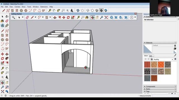Click Make Component icon in left tool set
The width and height of the screenshot is (179, 100).
3,25
